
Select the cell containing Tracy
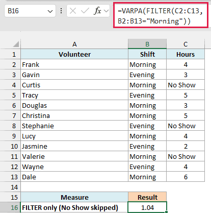tap(74, 95)
